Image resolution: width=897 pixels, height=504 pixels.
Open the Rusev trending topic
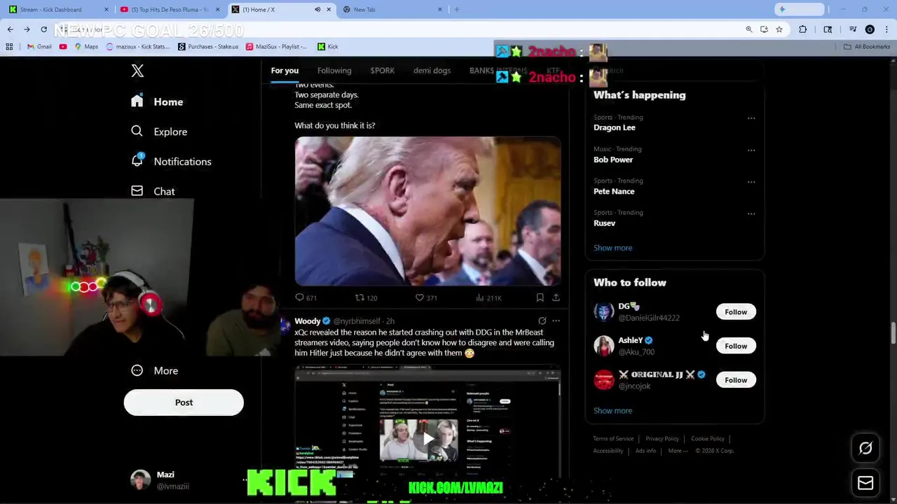pyautogui.click(x=605, y=223)
